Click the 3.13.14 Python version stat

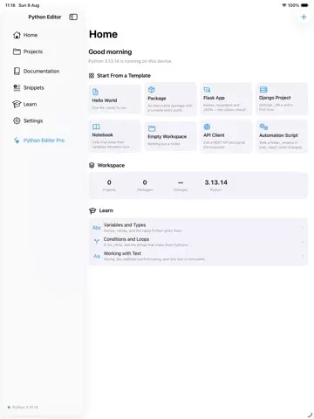tap(215, 185)
